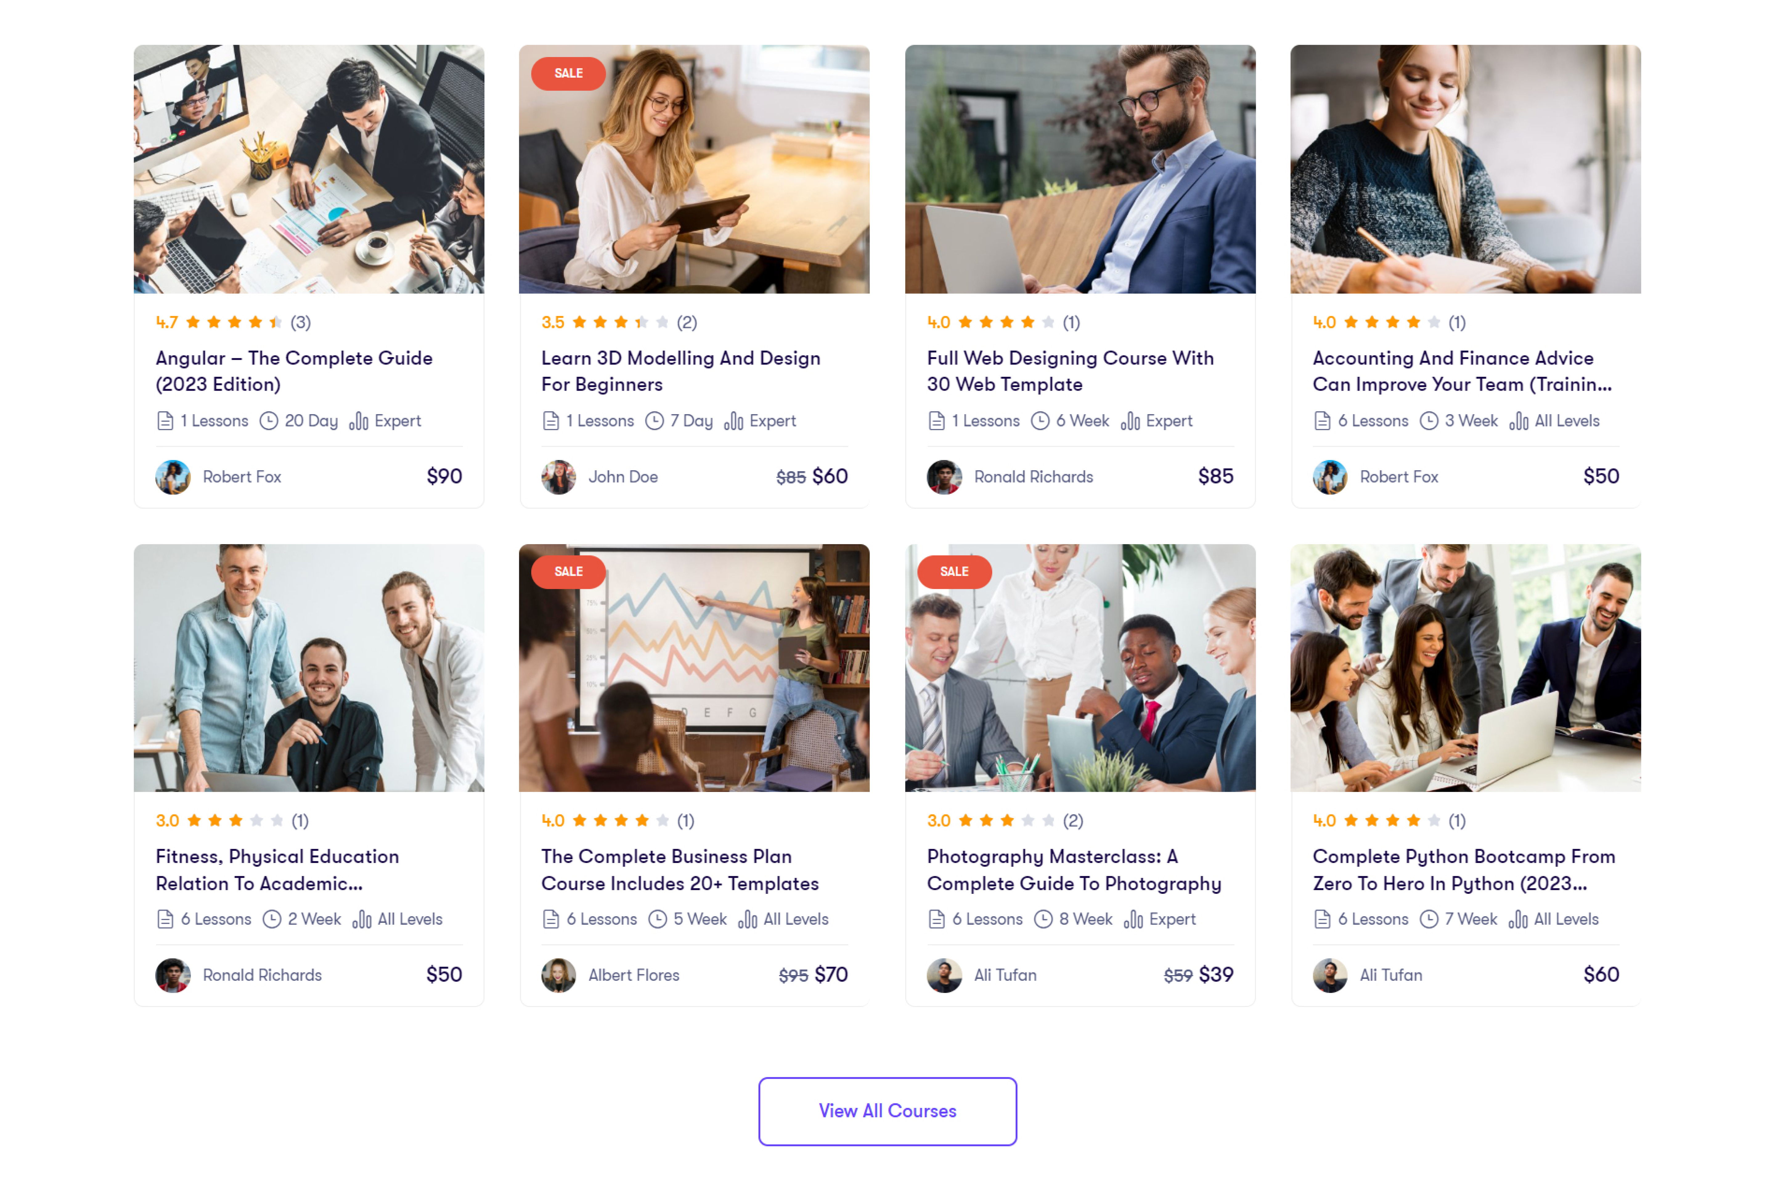Image resolution: width=1775 pixels, height=1193 pixels.
Task: Click John Doe's instructor avatar
Action: pyautogui.click(x=558, y=477)
